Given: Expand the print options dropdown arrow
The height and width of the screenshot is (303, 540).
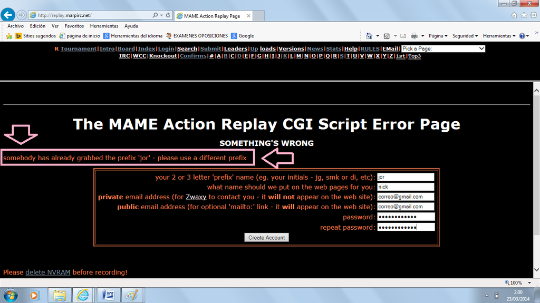Looking at the screenshot, I should tap(422, 36).
